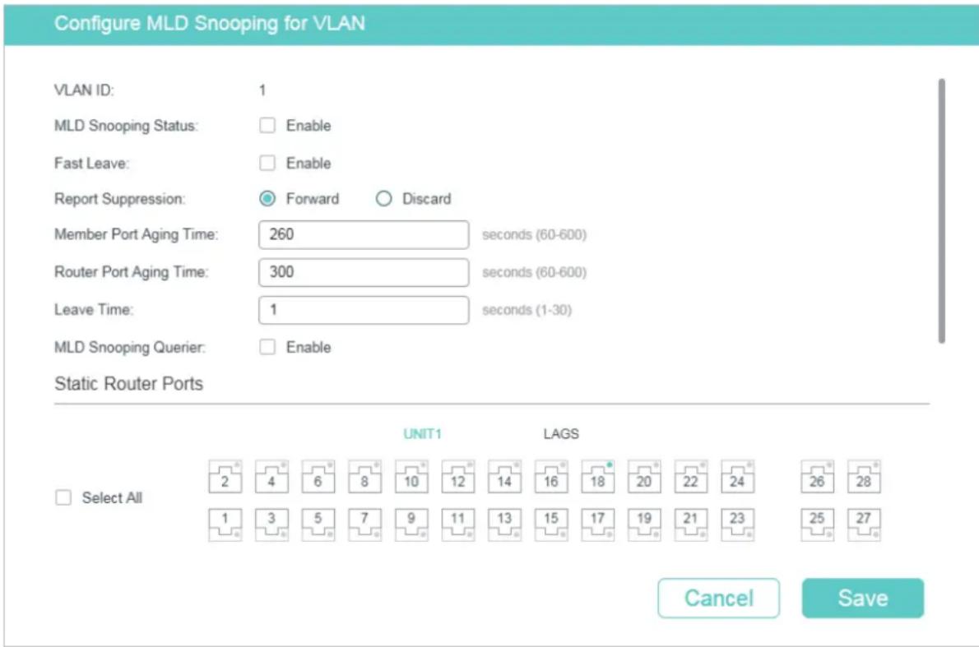Click the Member Port Aging Time field
This screenshot has height=647, width=979.
tap(364, 234)
